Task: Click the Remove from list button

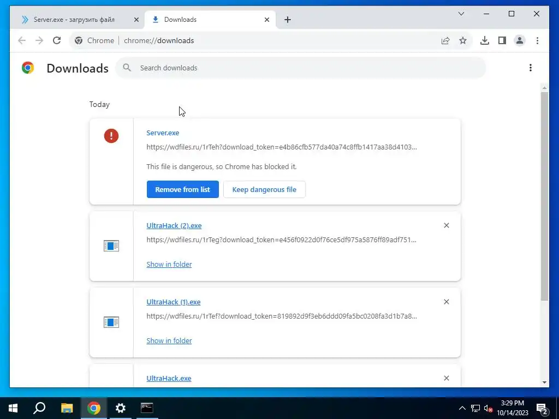Action: 183,189
